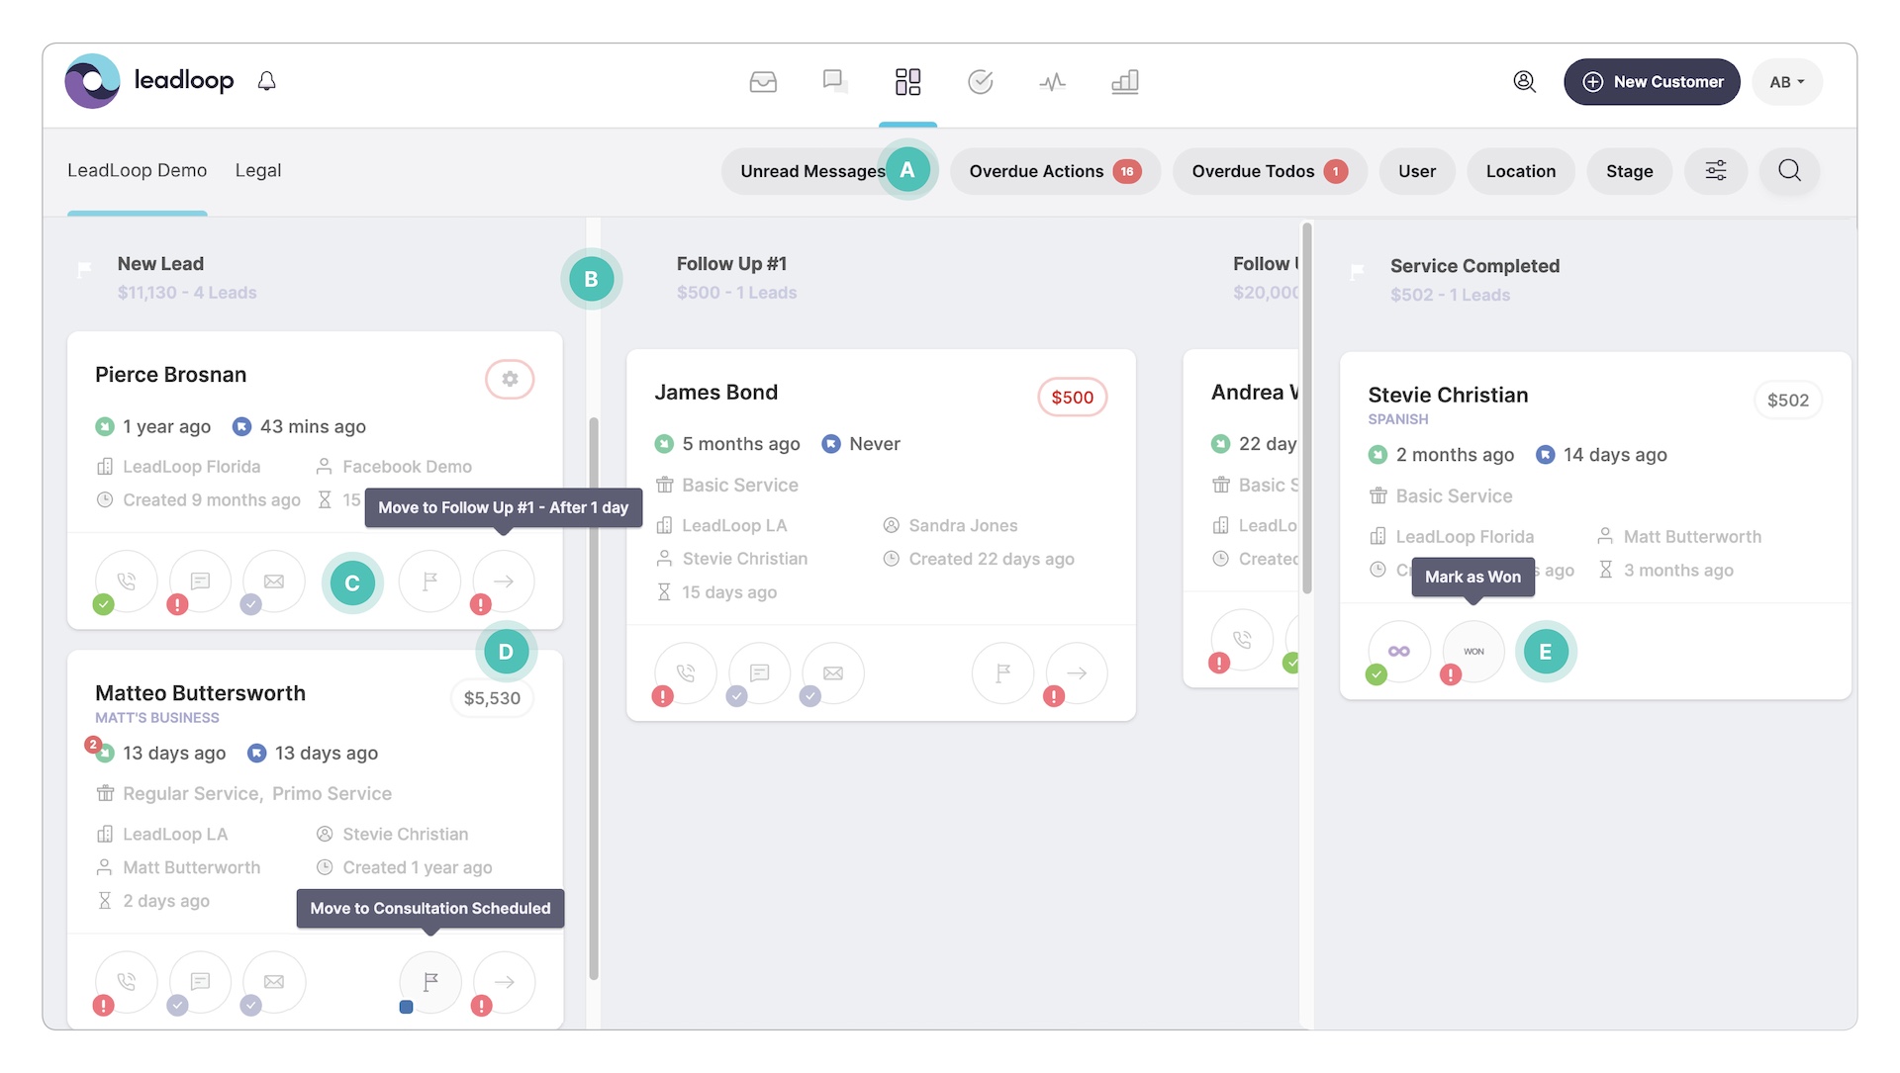Open the filter sliders control beside Stage
This screenshot has width=1900, height=1073.
click(1716, 170)
